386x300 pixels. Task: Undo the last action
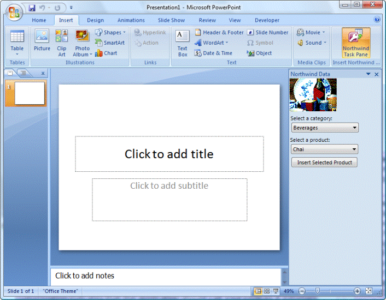(x=42, y=8)
